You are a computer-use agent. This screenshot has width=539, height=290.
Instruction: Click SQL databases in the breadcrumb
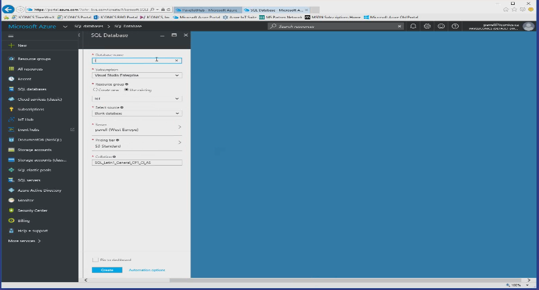[89, 27]
